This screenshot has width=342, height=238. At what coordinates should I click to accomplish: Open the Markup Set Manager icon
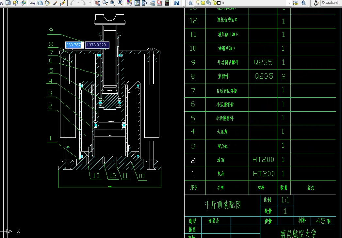[x=160, y=3]
